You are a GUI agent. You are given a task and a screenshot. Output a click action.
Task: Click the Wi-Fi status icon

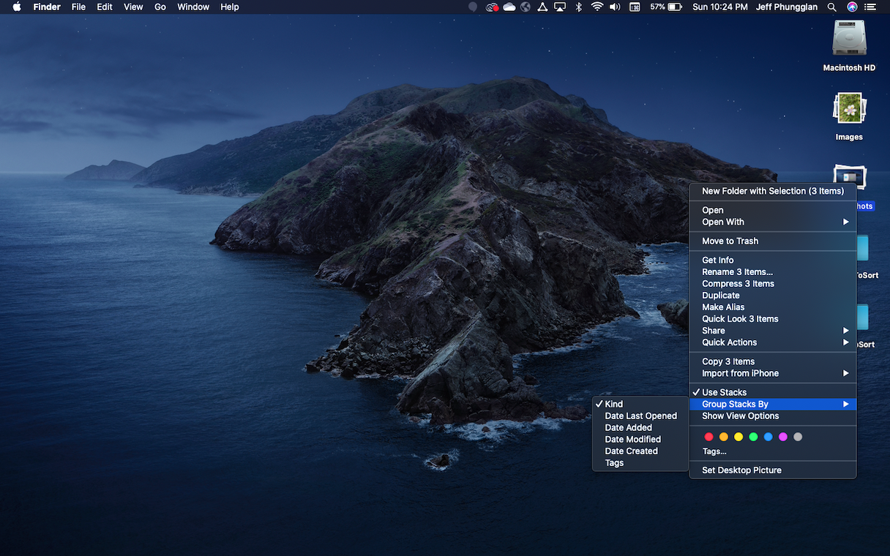[597, 7]
